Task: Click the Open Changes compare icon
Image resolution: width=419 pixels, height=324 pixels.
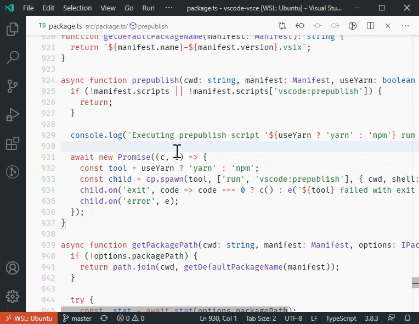Action: click(x=282, y=26)
